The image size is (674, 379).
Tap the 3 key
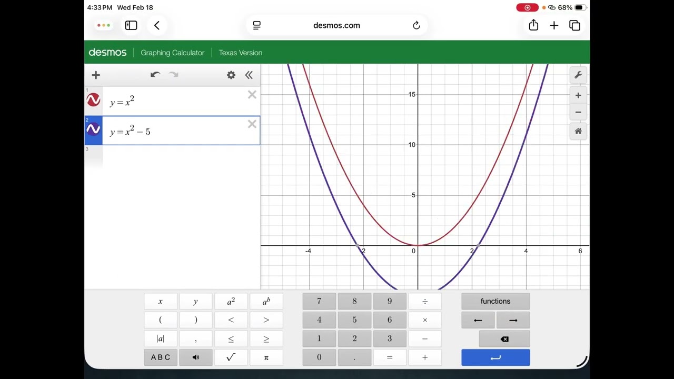(x=390, y=338)
